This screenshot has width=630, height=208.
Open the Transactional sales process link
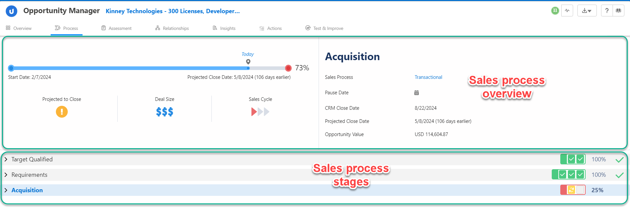tap(428, 77)
